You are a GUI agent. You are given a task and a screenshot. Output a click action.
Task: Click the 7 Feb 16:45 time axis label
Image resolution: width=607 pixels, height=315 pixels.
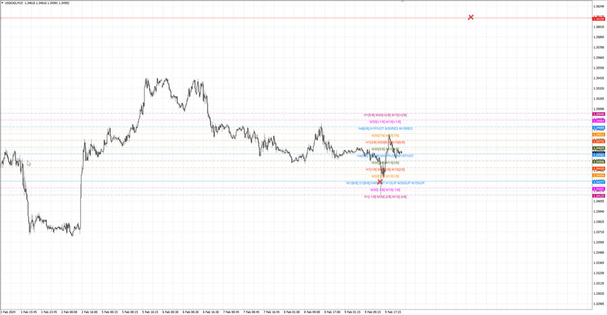[271, 312]
